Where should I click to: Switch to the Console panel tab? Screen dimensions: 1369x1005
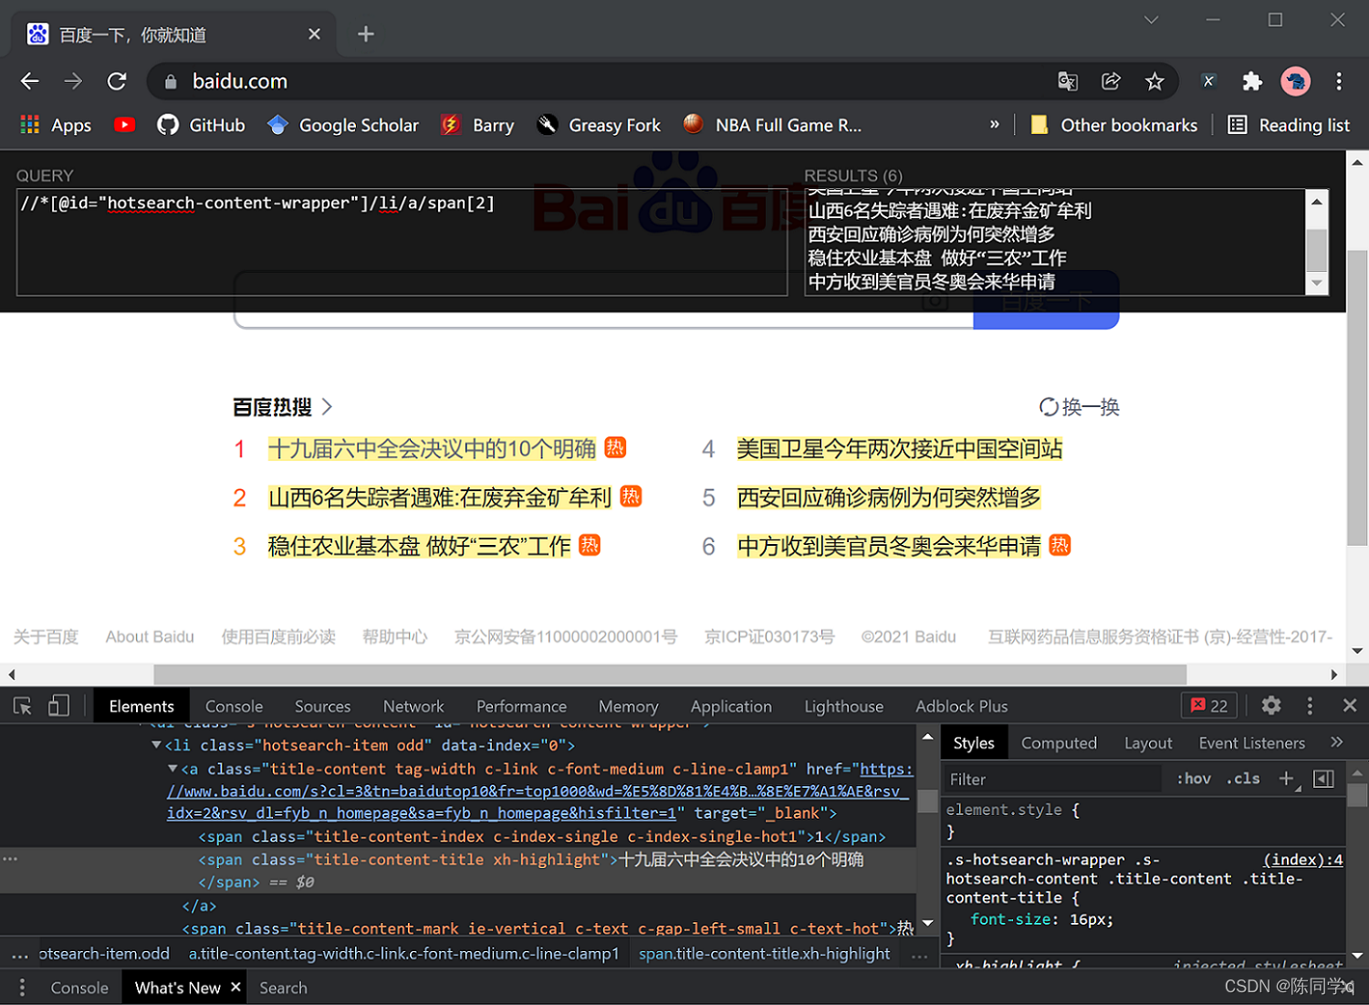(x=234, y=706)
